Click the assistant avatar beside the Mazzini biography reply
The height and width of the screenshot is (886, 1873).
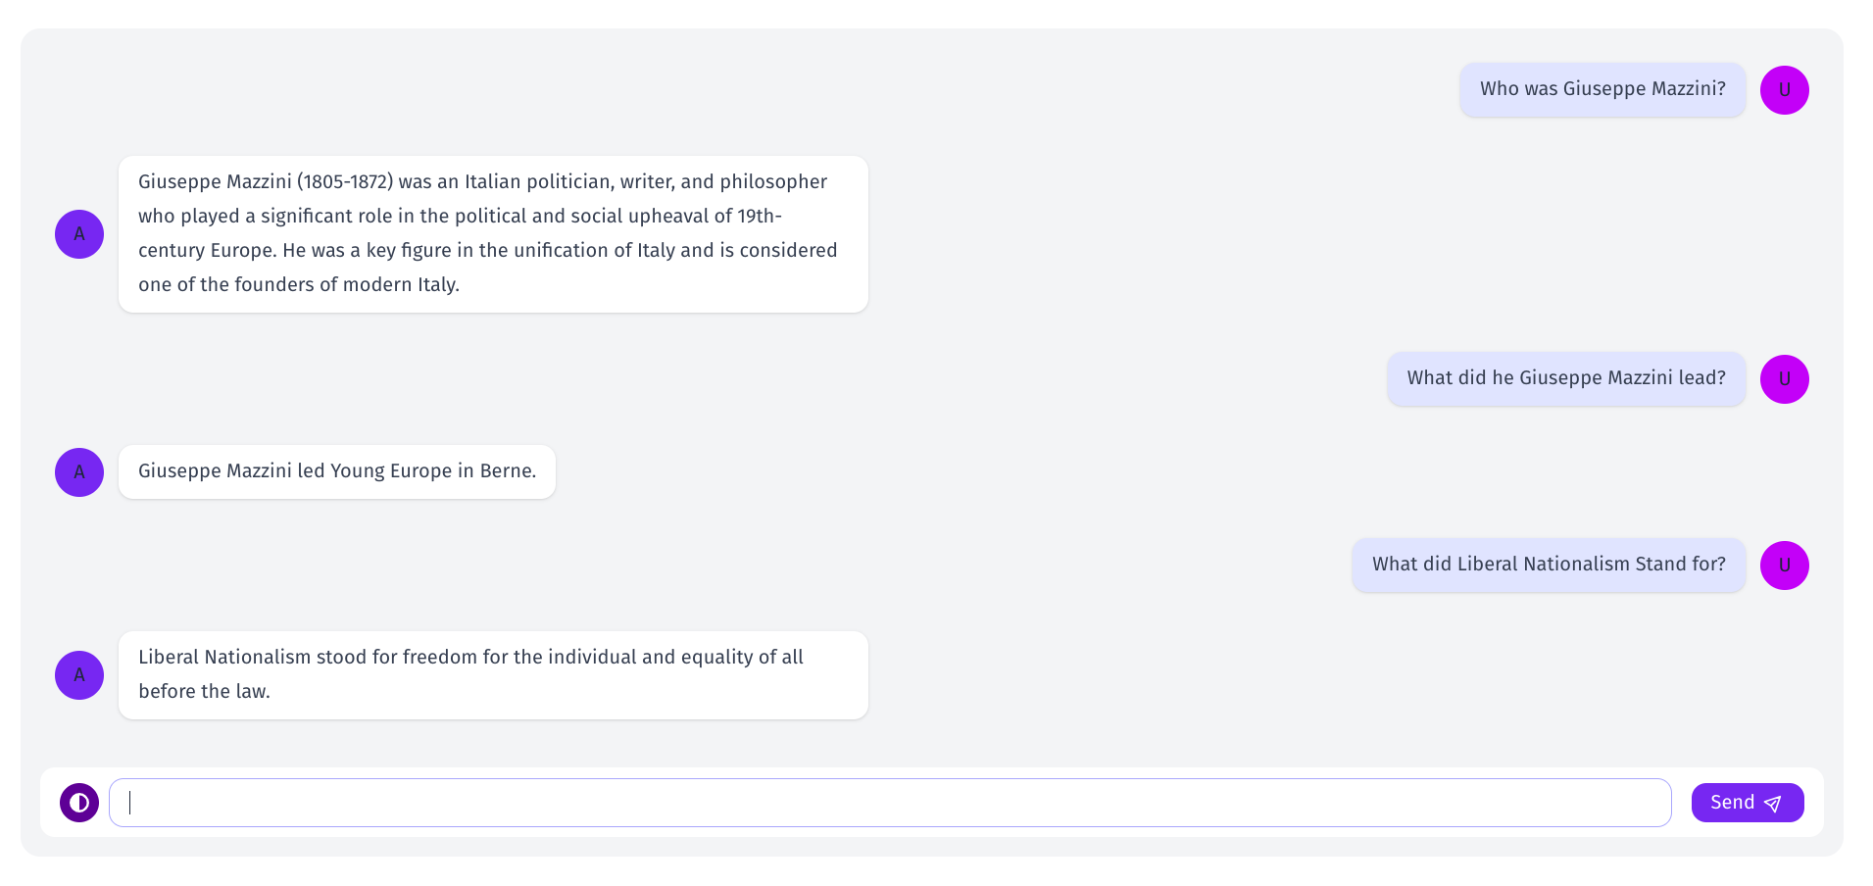(x=79, y=234)
